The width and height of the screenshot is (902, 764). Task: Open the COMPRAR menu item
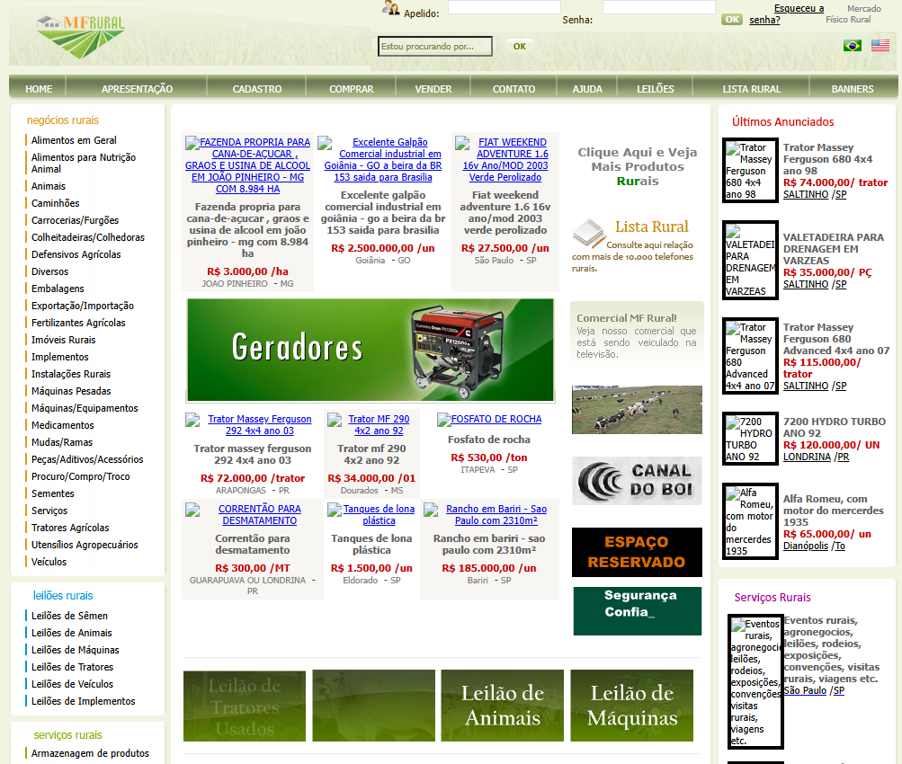(351, 89)
